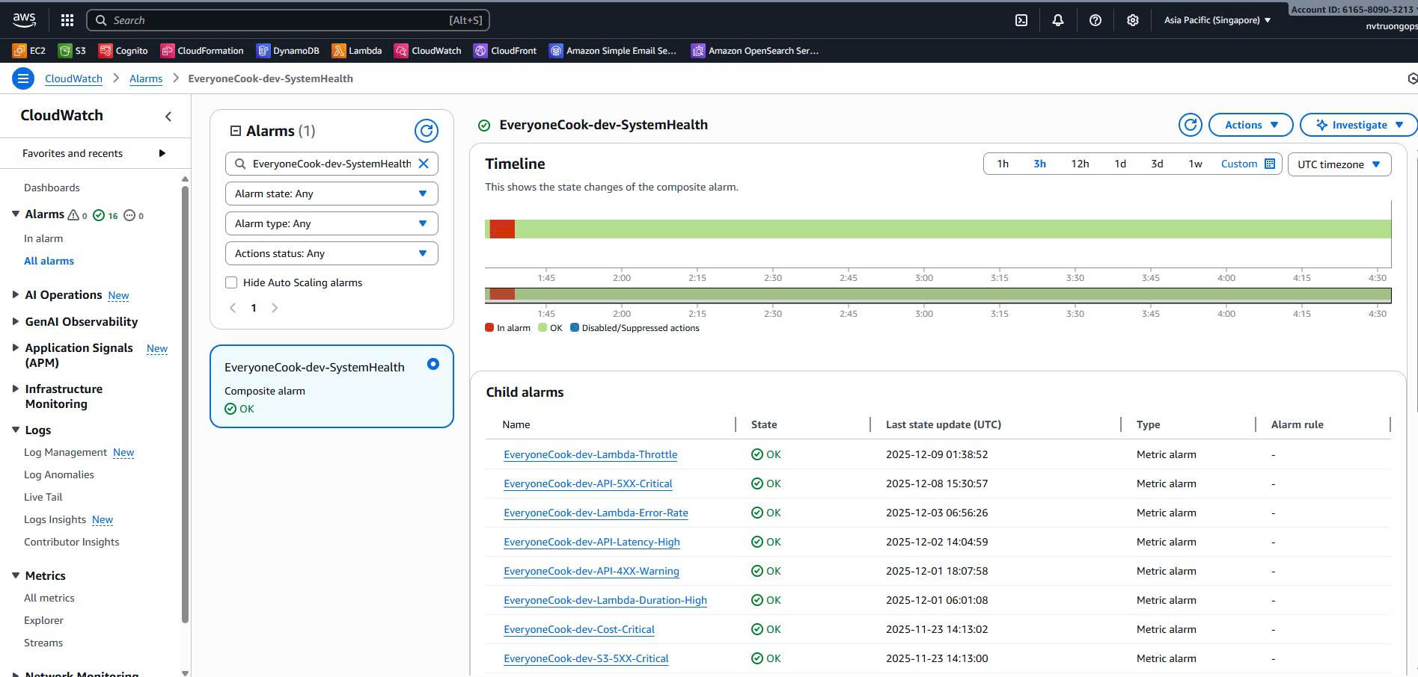
Task: Collapse the Logs section
Action: (16, 430)
